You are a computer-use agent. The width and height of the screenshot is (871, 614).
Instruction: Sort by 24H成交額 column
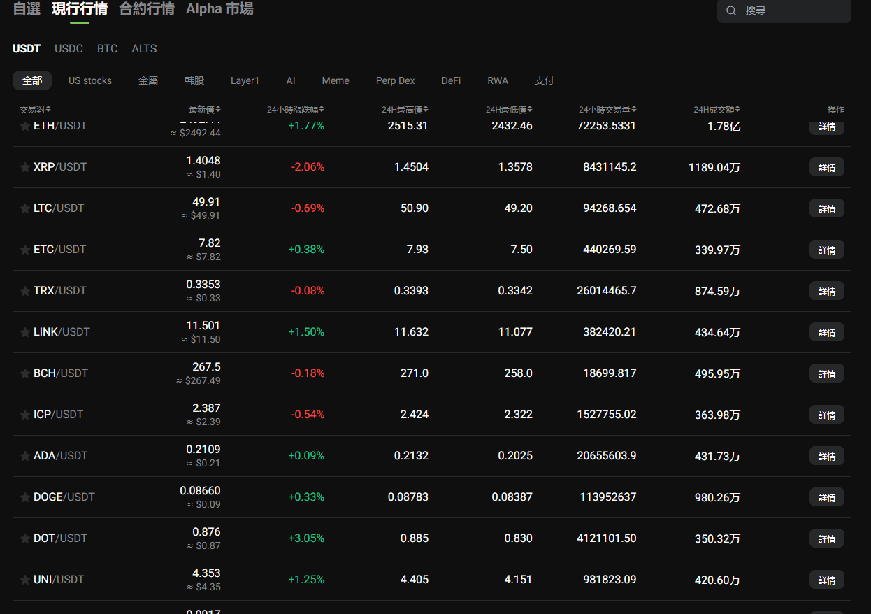[717, 109]
